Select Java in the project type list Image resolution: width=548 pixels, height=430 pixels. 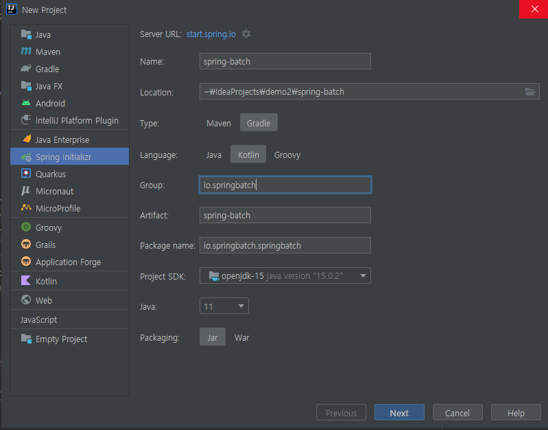69,34
